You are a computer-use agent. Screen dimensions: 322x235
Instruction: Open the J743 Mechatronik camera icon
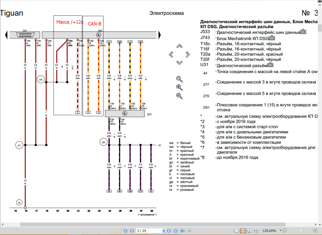click(272, 38)
